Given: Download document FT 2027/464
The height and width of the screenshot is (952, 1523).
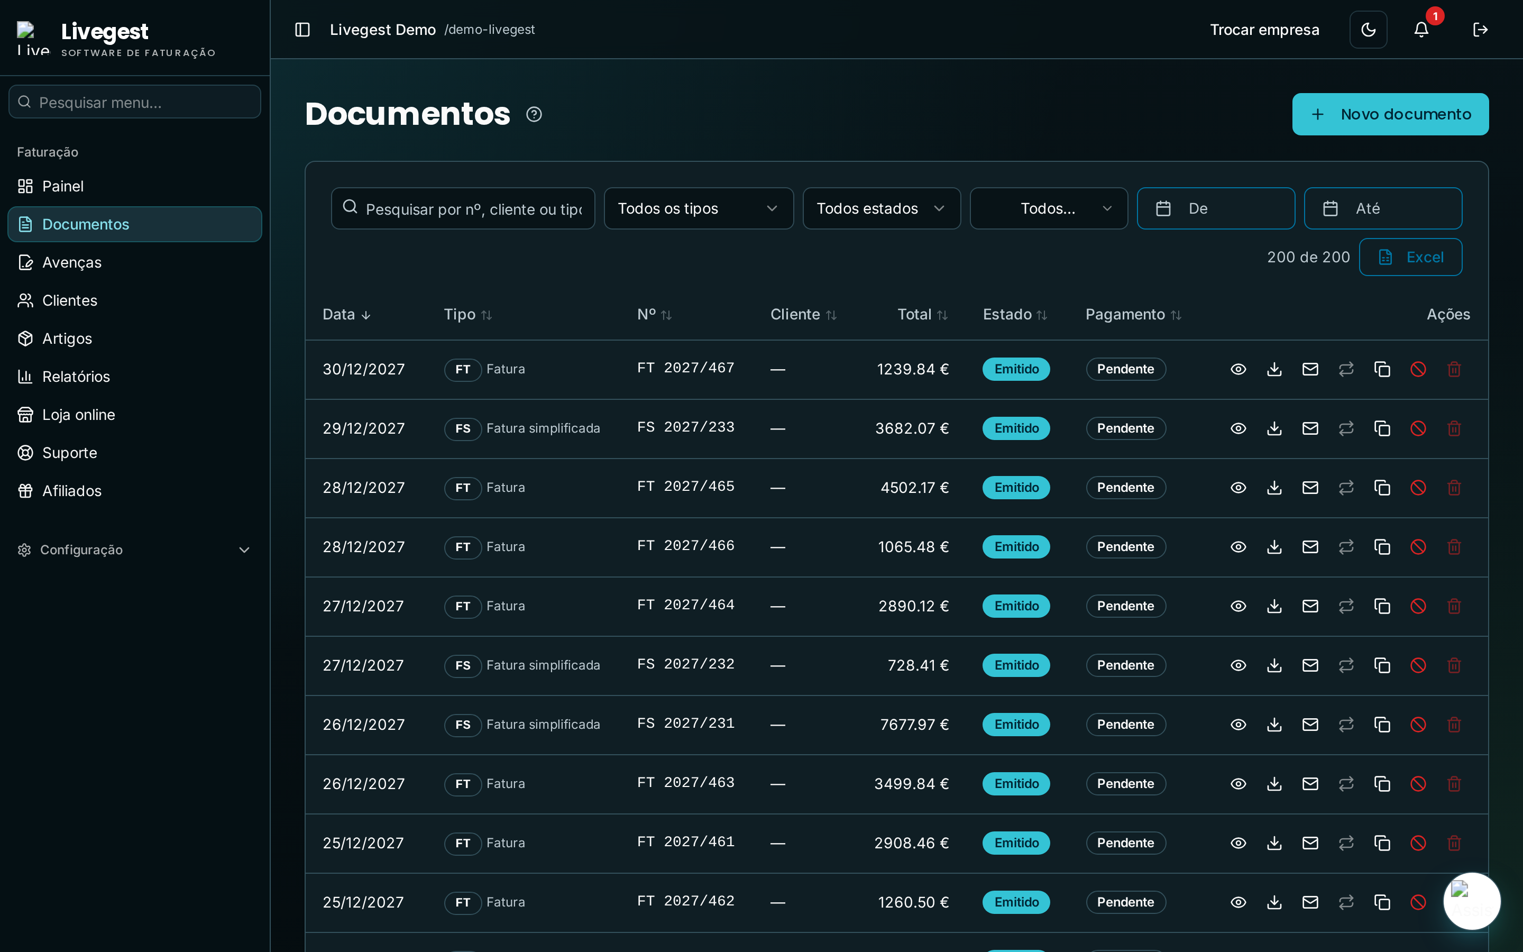Looking at the screenshot, I should pos(1274,606).
